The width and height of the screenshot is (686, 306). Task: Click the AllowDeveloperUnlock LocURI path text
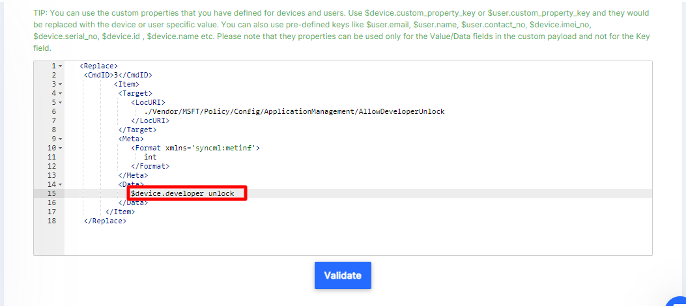[294, 111]
